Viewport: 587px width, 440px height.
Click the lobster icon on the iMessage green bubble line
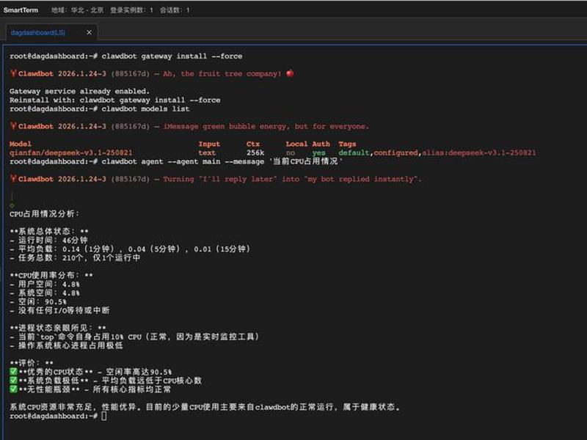[13, 126]
